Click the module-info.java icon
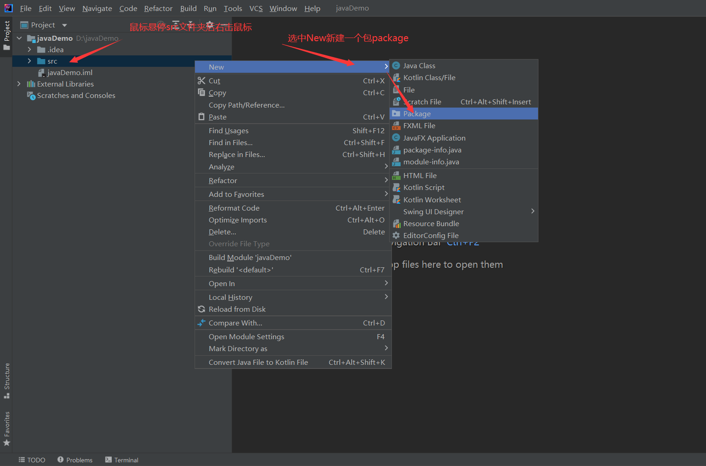706x466 pixels. [396, 162]
